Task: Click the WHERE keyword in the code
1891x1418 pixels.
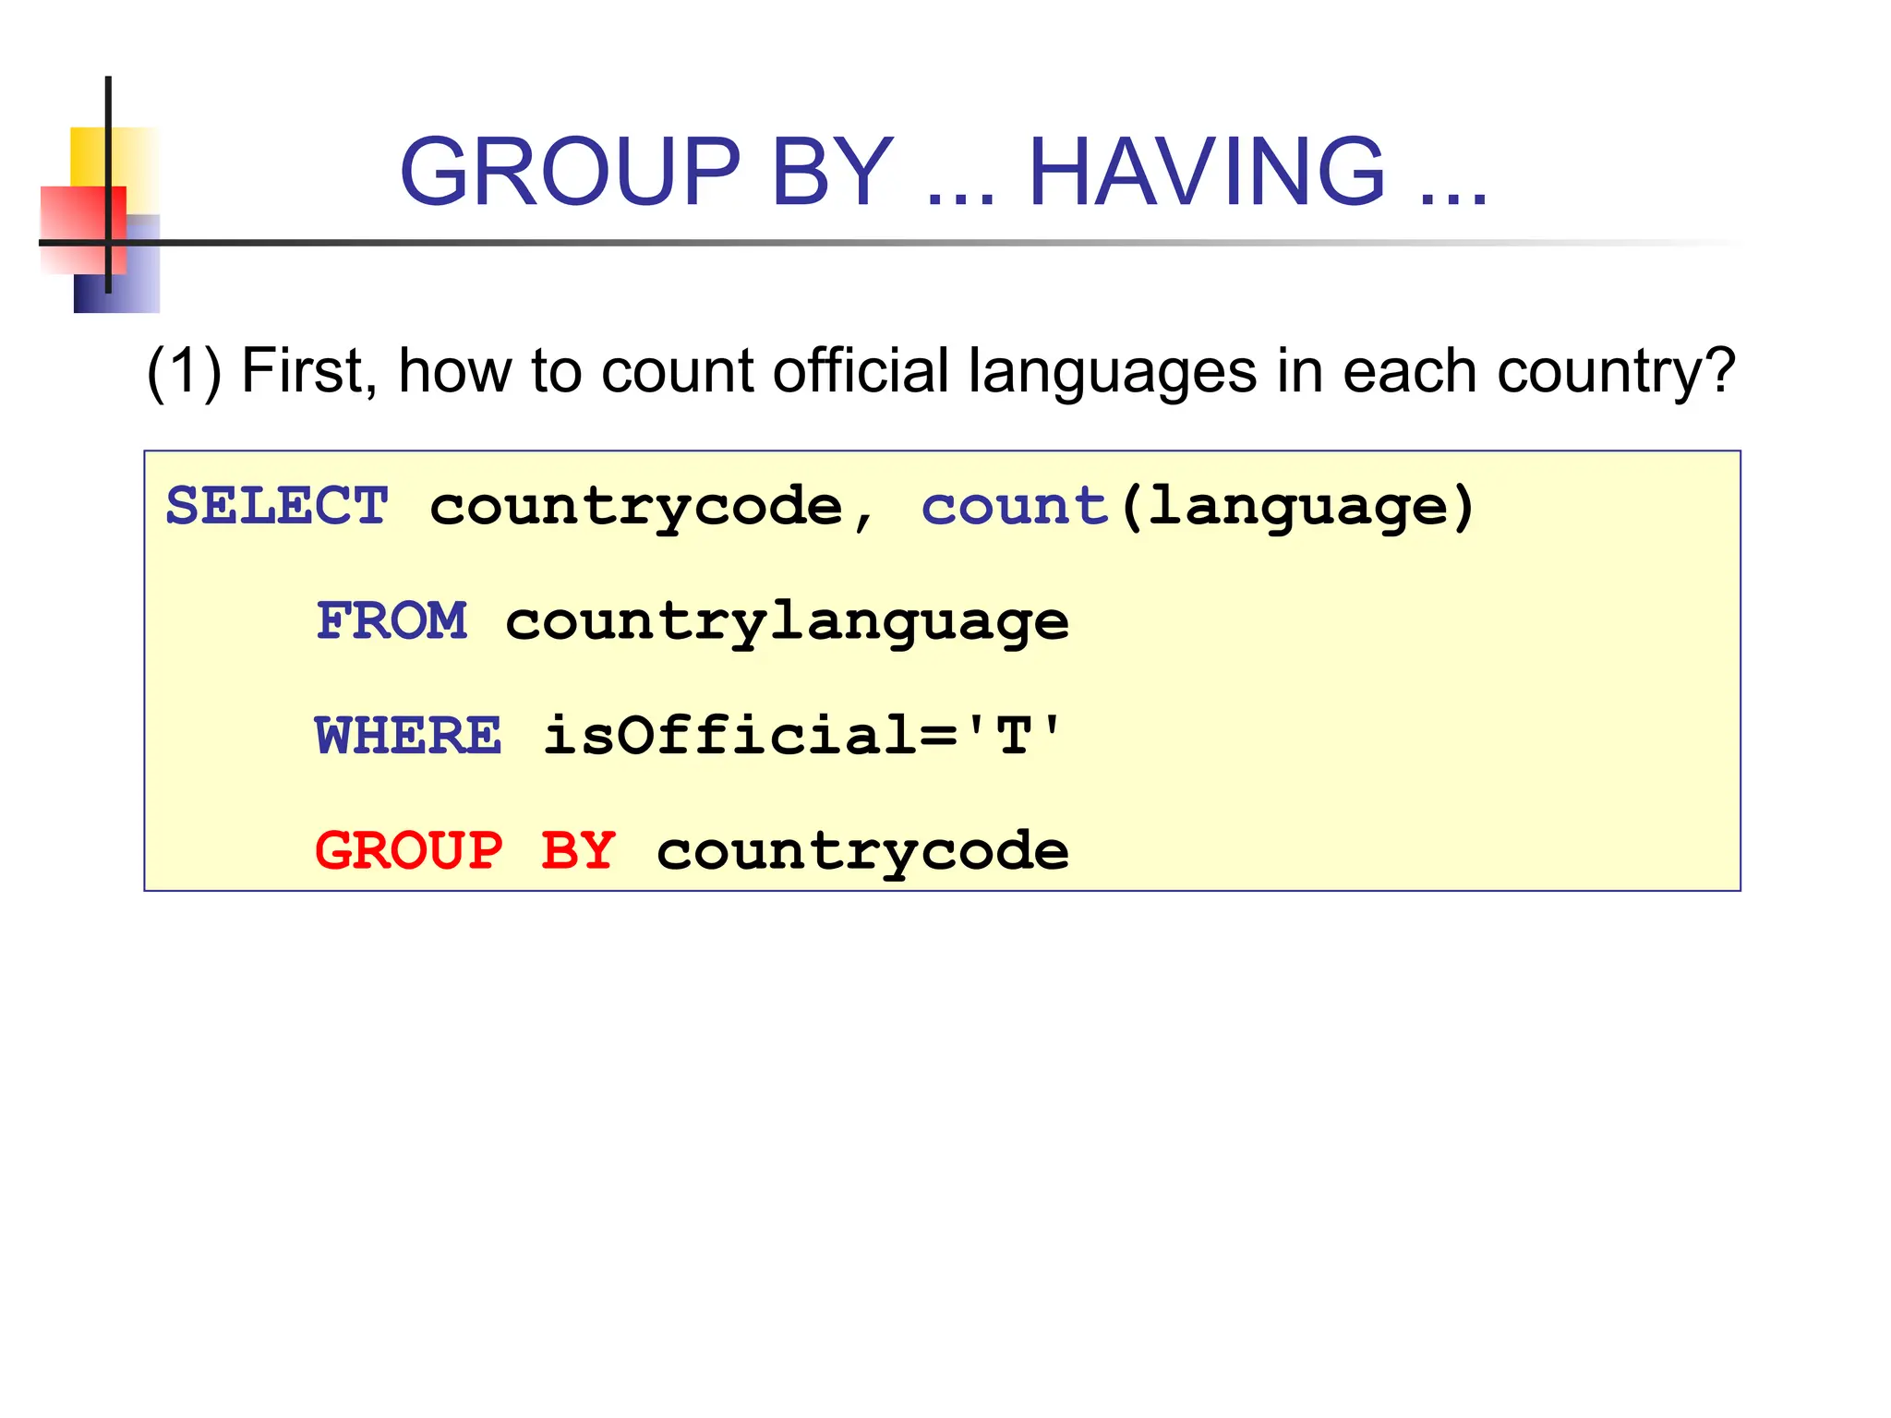Action: (x=408, y=736)
